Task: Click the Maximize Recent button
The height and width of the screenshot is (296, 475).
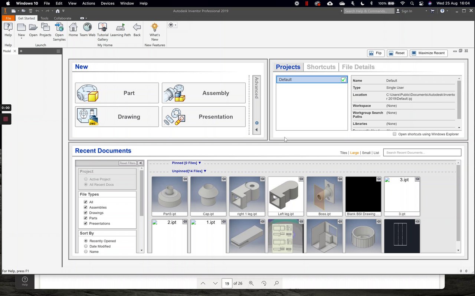Action: [429, 53]
